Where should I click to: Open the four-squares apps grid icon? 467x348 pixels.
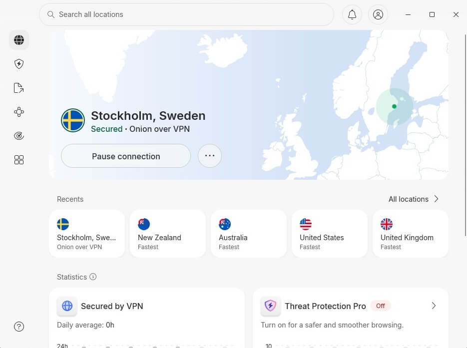tap(19, 160)
